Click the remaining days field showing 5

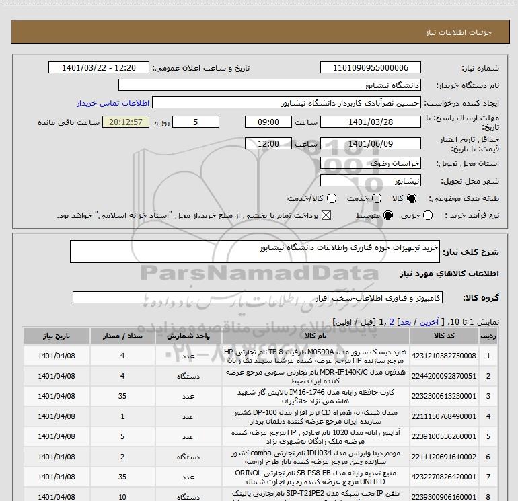point(196,122)
